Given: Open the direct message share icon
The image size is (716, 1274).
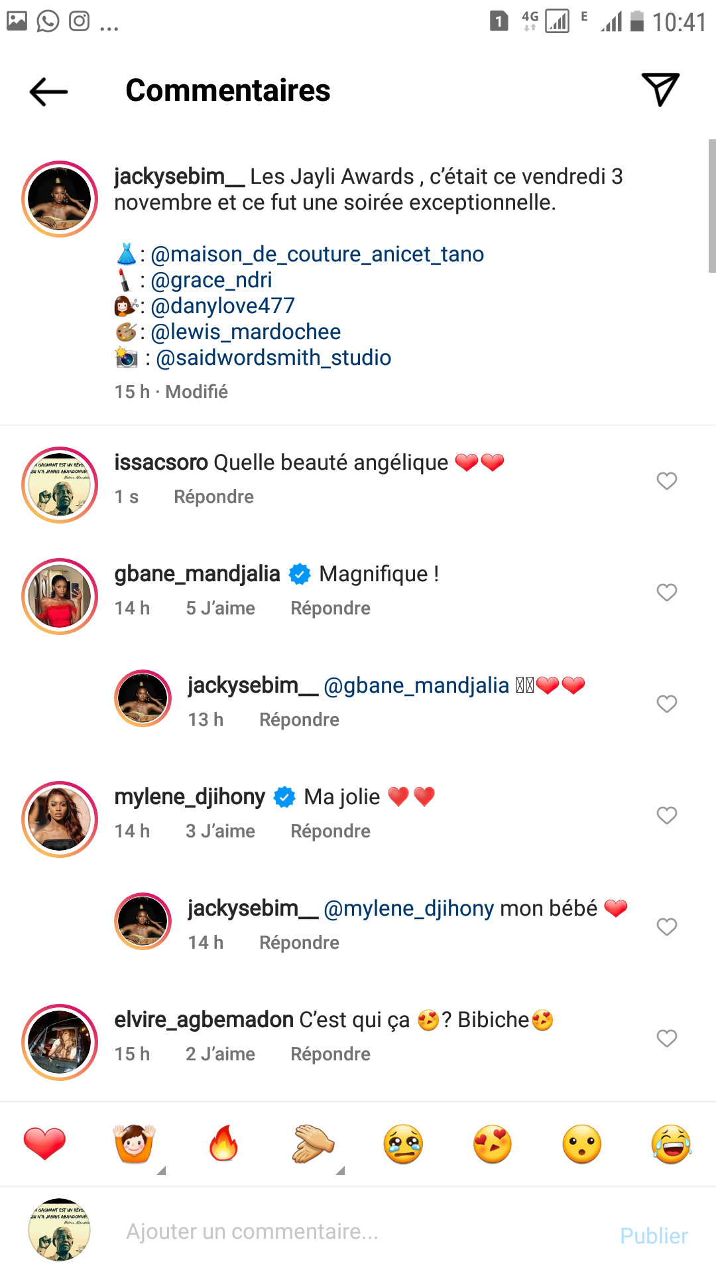Looking at the screenshot, I should pyautogui.click(x=660, y=90).
